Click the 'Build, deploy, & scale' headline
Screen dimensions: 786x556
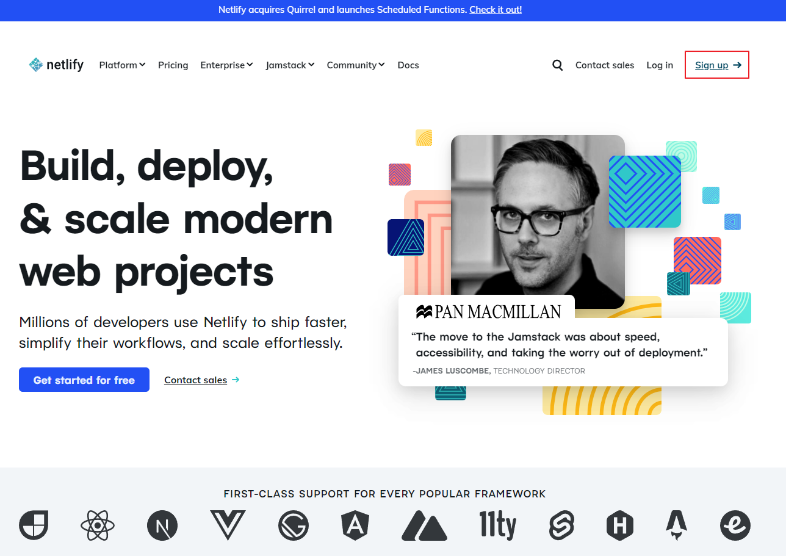pos(177,218)
